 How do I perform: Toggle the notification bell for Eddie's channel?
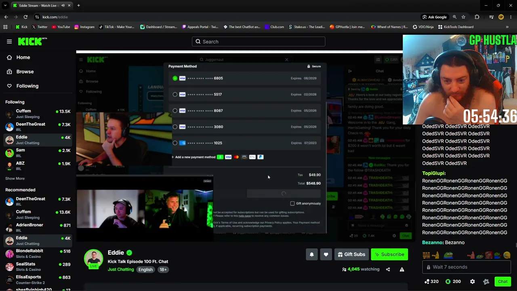[311, 254]
